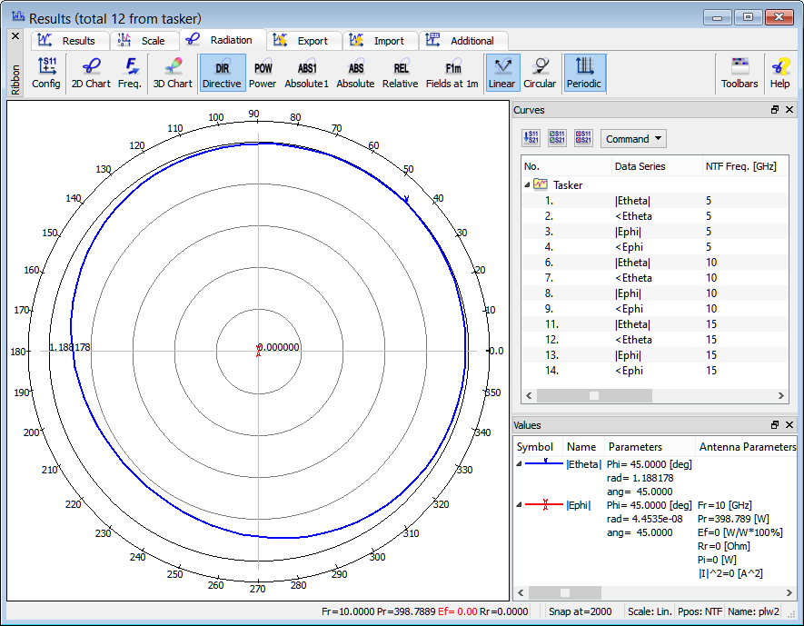Select the Power pattern icon

pos(263,73)
